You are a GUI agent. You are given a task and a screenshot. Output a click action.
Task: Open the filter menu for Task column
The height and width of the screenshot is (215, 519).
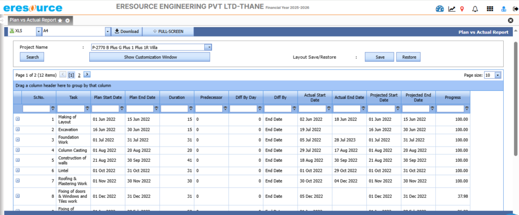coord(87,109)
